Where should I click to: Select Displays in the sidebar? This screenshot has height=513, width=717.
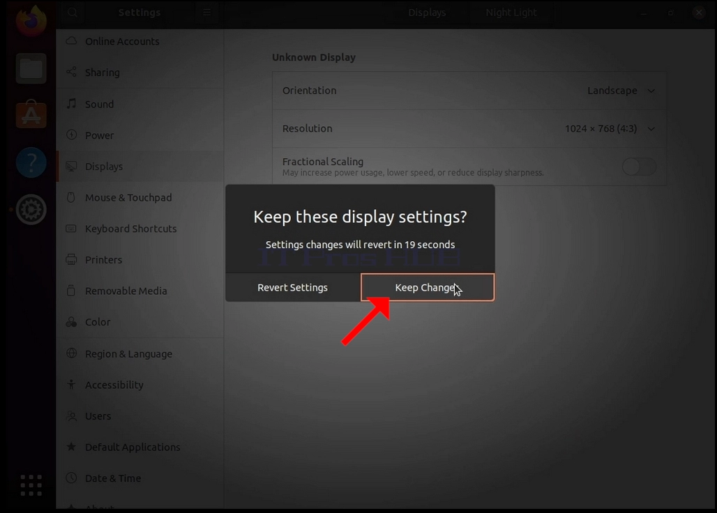coord(140,167)
